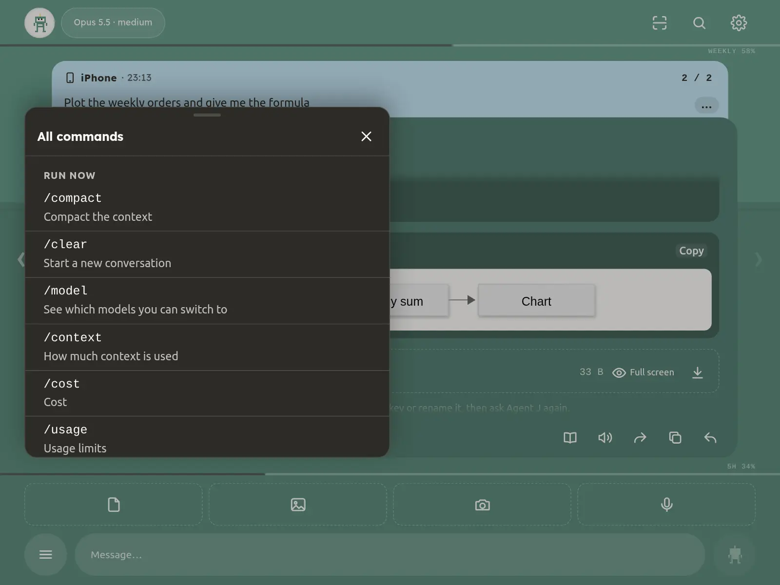Close the All commands panel

tap(366, 136)
